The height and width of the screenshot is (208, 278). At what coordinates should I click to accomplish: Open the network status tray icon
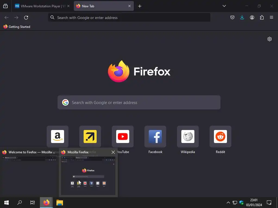(x=235, y=203)
